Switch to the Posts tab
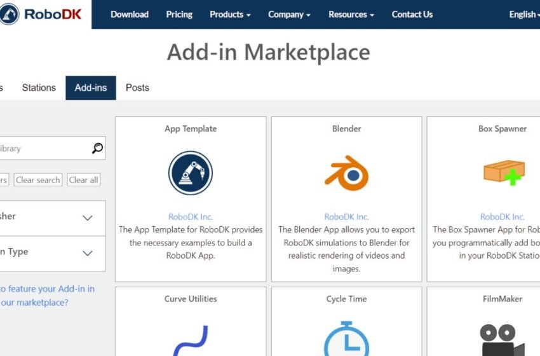Screen dimensions: 540x356 click(x=137, y=88)
